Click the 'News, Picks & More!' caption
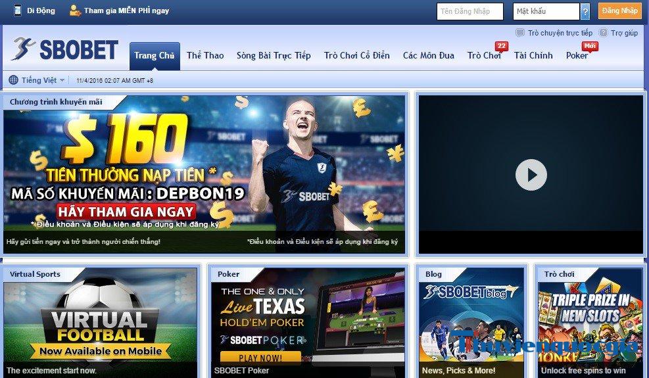Screen dimensions: 649x378 (458, 371)
